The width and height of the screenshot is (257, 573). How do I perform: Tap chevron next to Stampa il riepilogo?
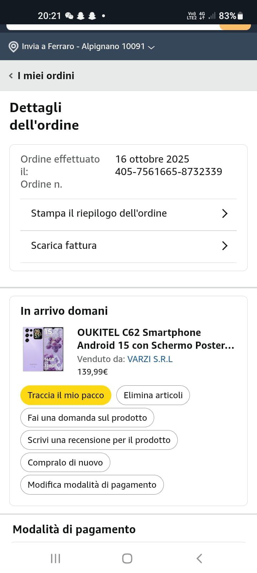click(x=225, y=214)
